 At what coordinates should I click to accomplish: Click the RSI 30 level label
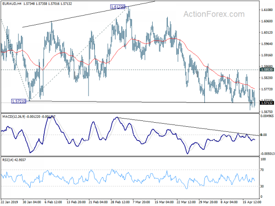[262, 186]
